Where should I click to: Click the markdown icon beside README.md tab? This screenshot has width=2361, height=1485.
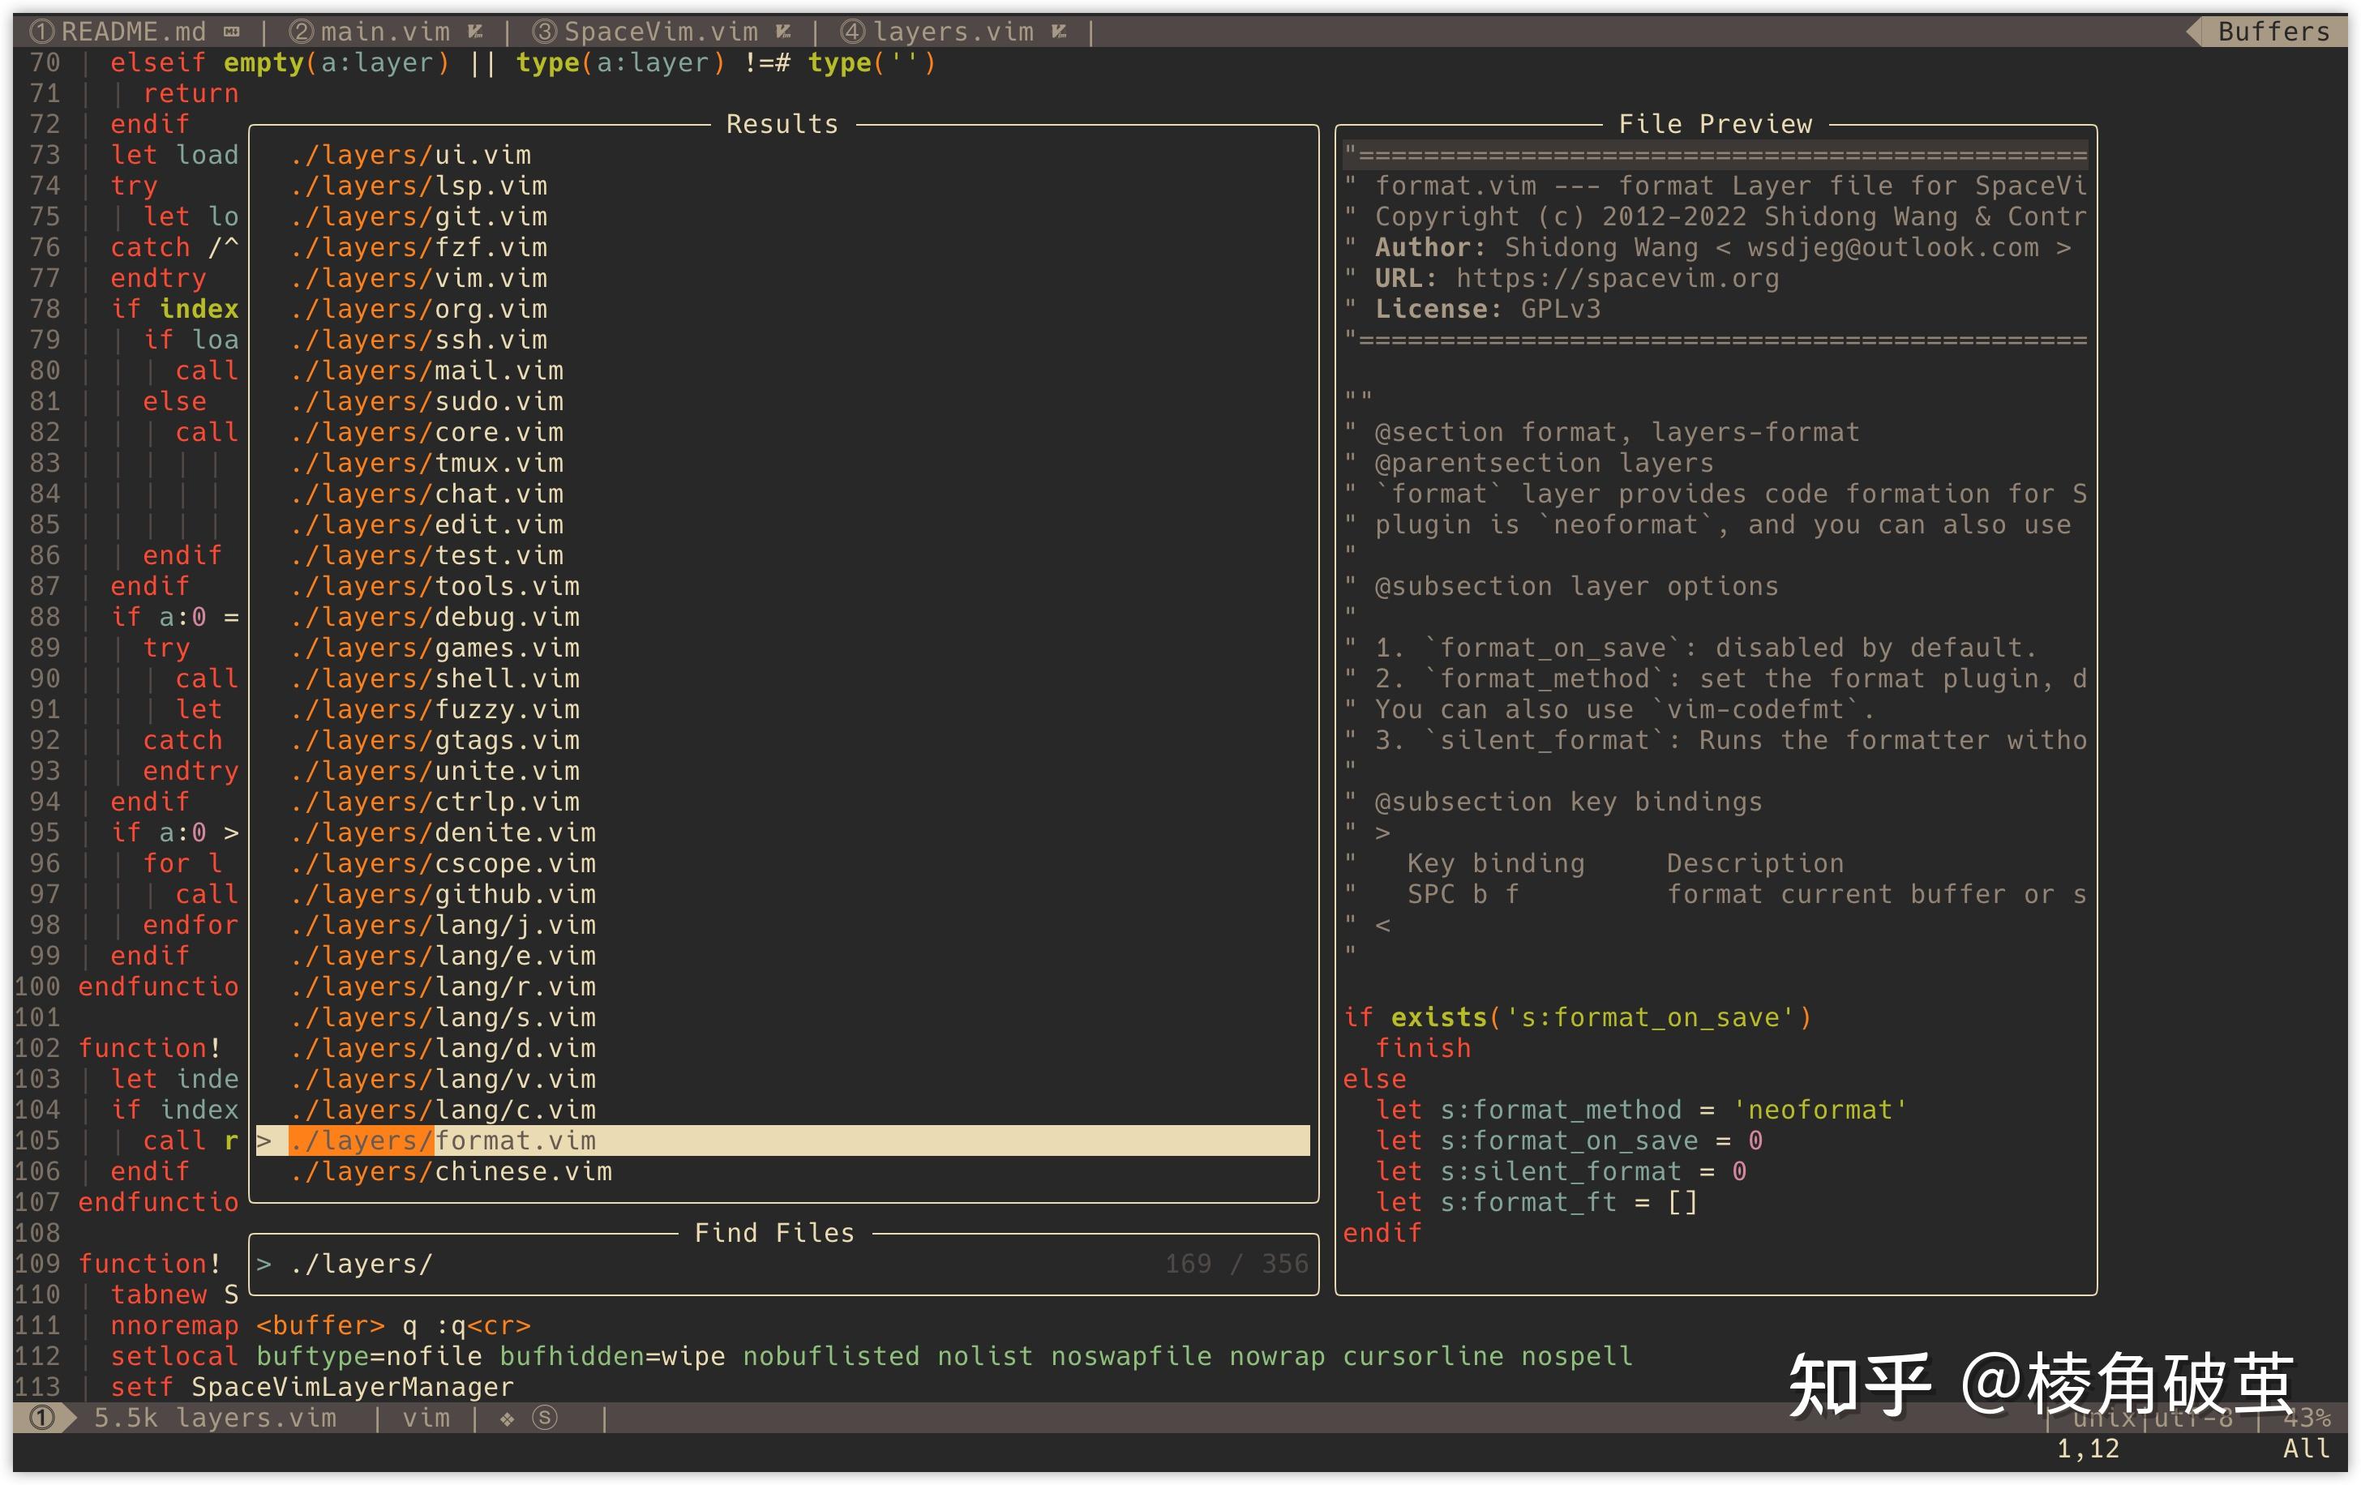coord(231,32)
